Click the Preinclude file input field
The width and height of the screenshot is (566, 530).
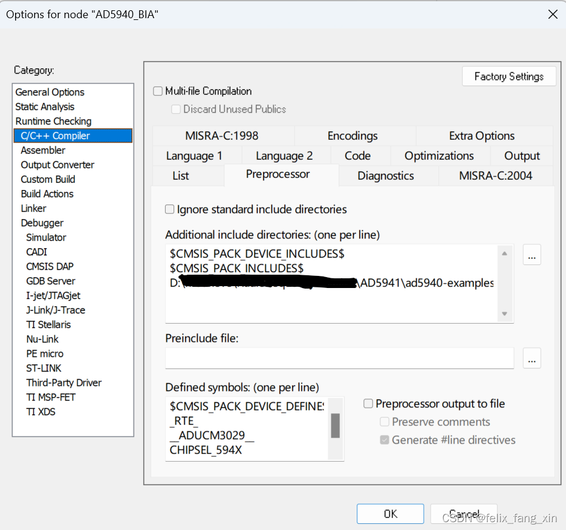coord(339,358)
